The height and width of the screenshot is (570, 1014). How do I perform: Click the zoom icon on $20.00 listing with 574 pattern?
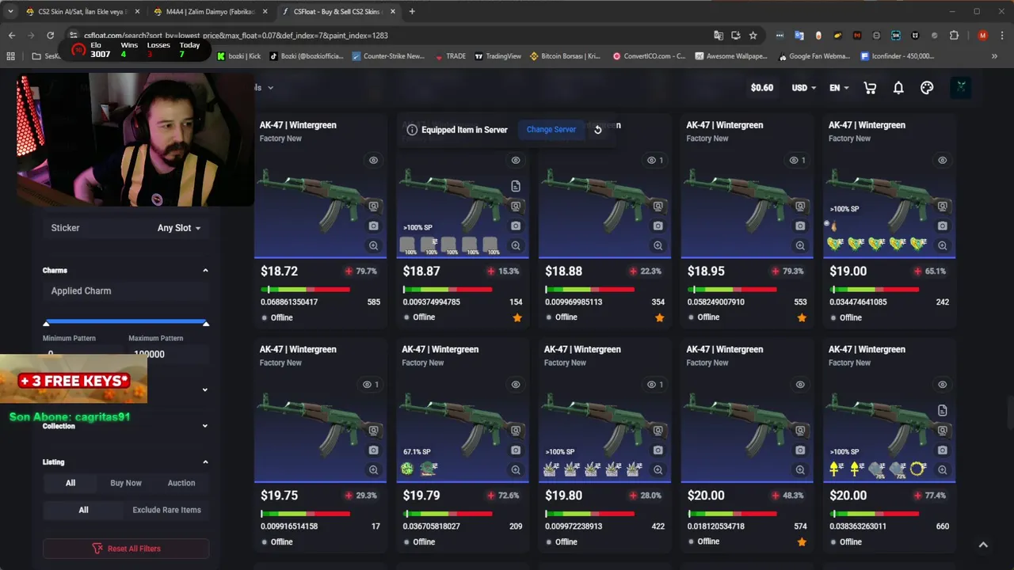click(x=800, y=469)
